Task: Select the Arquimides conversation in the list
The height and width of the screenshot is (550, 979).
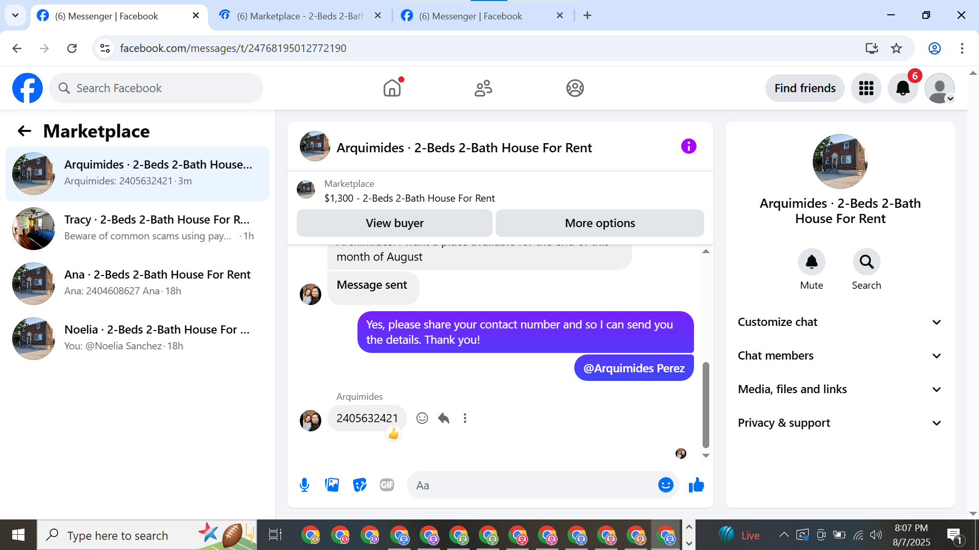Action: coord(138,174)
